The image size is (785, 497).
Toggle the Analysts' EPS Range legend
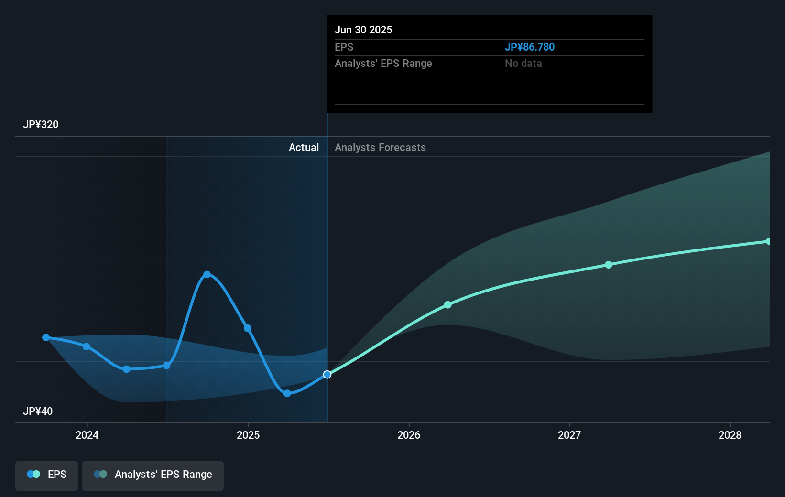pyautogui.click(x=153, y=475)
